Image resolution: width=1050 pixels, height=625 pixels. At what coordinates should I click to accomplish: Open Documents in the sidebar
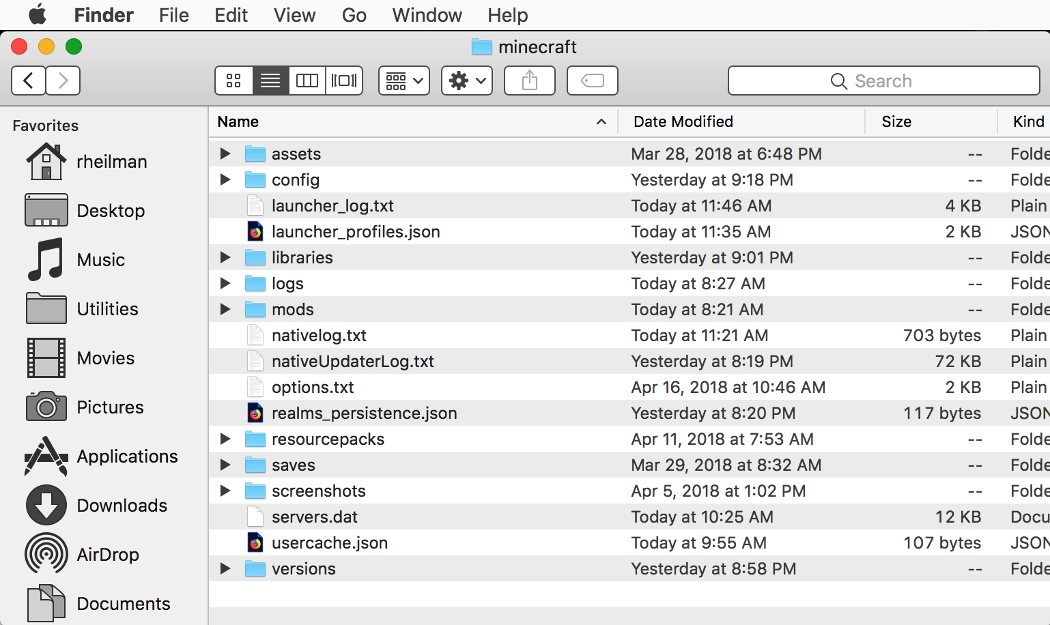coord(98,604)
